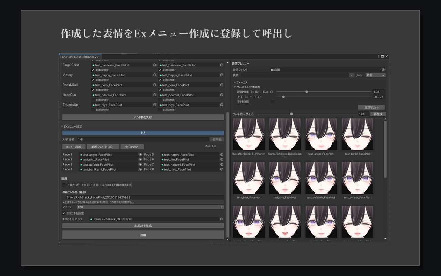Image resolution: width=441 pixels, height=276 pixels.
Task: Open object picker for 表情フォルダ field
Action: (x=383, y=70)
